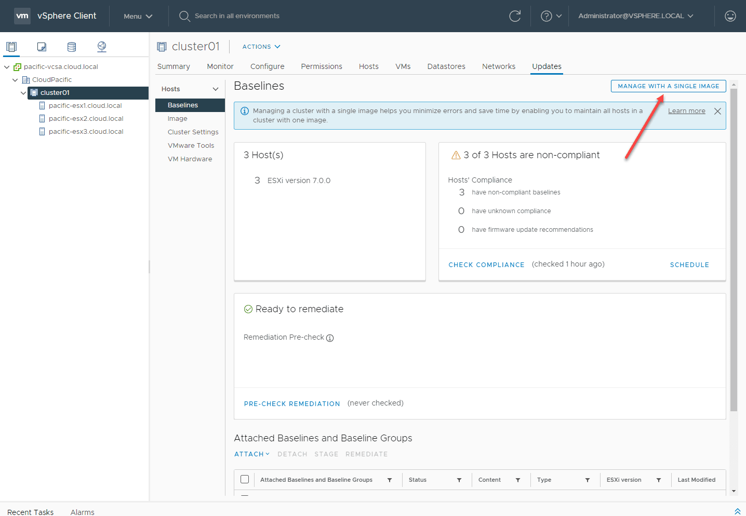Collapse the Hosts section chevron

pyautogui.click(x=216, y=89)
